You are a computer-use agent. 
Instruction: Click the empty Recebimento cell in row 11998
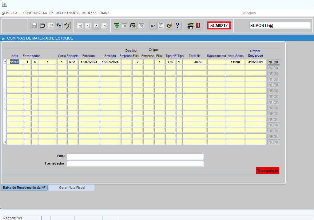(216, 62)
